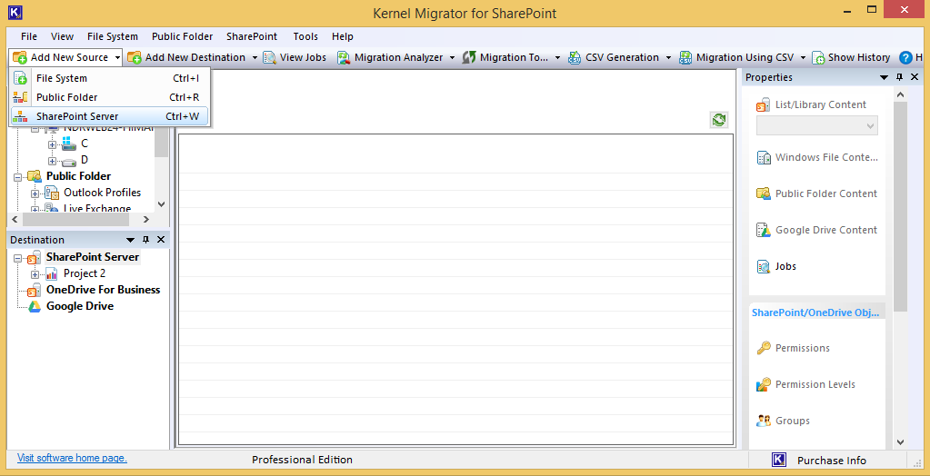The width and height of the screenshot is (930, 476).
Task: Click the Show History toolbar icon
Action: pos(818,57)
